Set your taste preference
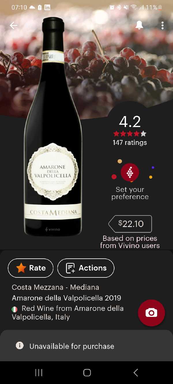Viewport: 173px width, 384px height. (130, 193)
